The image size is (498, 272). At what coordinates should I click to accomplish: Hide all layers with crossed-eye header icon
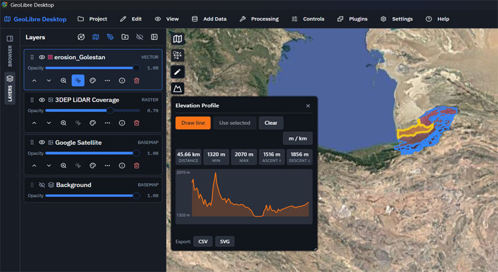click(x=139, y=37)
